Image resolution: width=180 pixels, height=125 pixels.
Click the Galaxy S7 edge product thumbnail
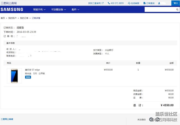14,76
